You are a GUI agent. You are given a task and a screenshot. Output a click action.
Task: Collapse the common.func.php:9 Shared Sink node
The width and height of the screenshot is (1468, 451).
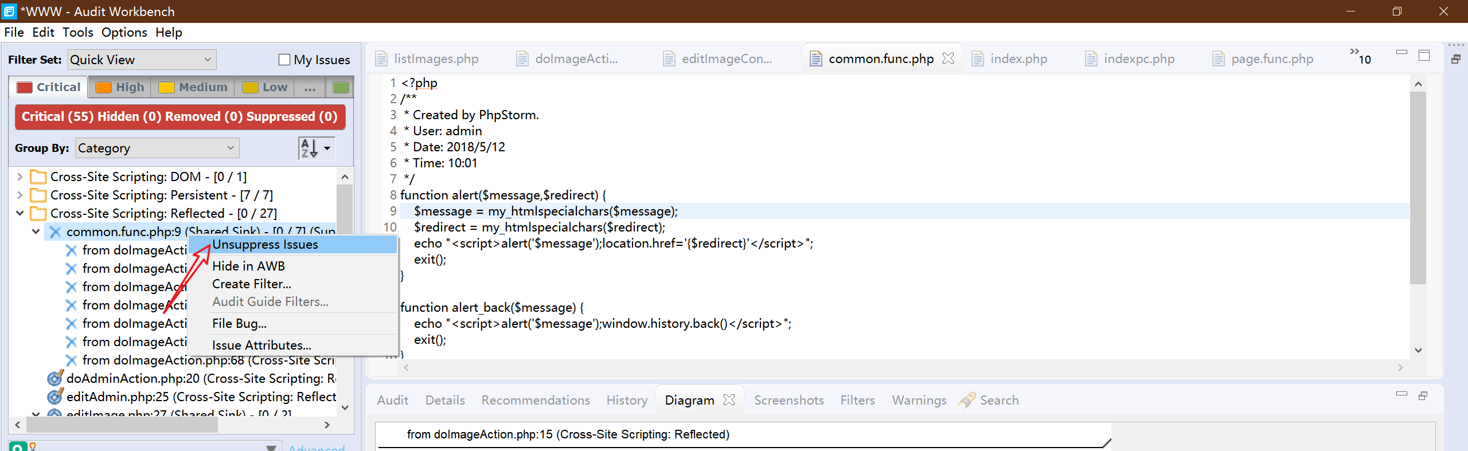tap(36, 232)
